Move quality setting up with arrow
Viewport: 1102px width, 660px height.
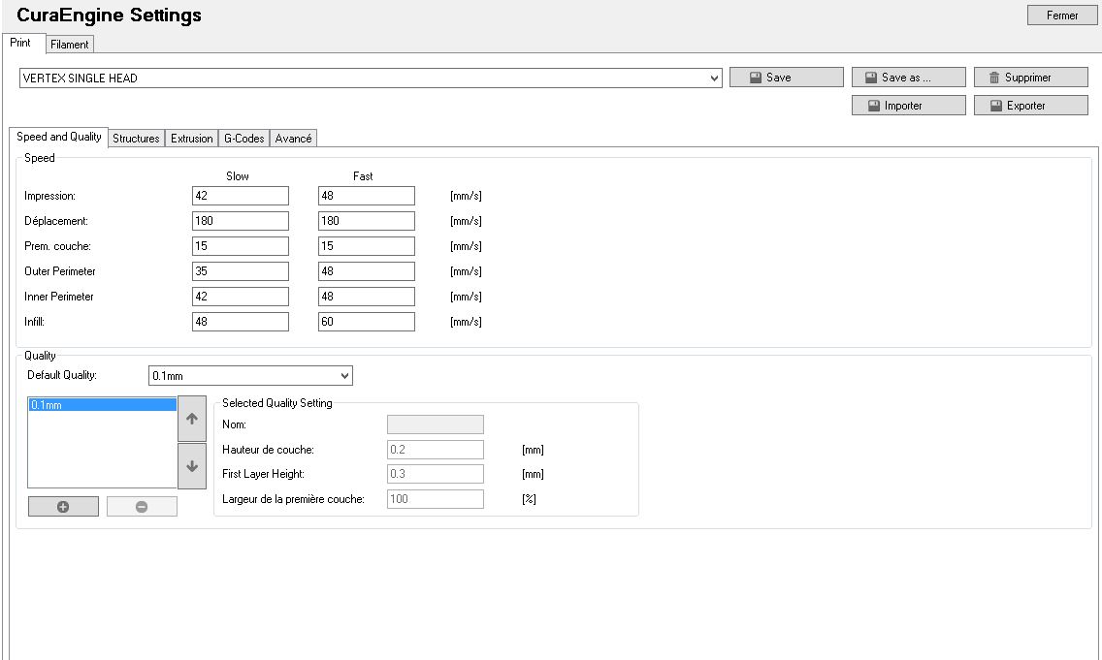click(x=192, y=419)
